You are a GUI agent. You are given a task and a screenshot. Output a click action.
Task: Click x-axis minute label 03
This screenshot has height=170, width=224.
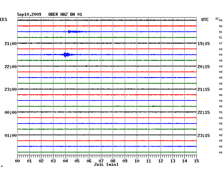click(x=53, y=161)
